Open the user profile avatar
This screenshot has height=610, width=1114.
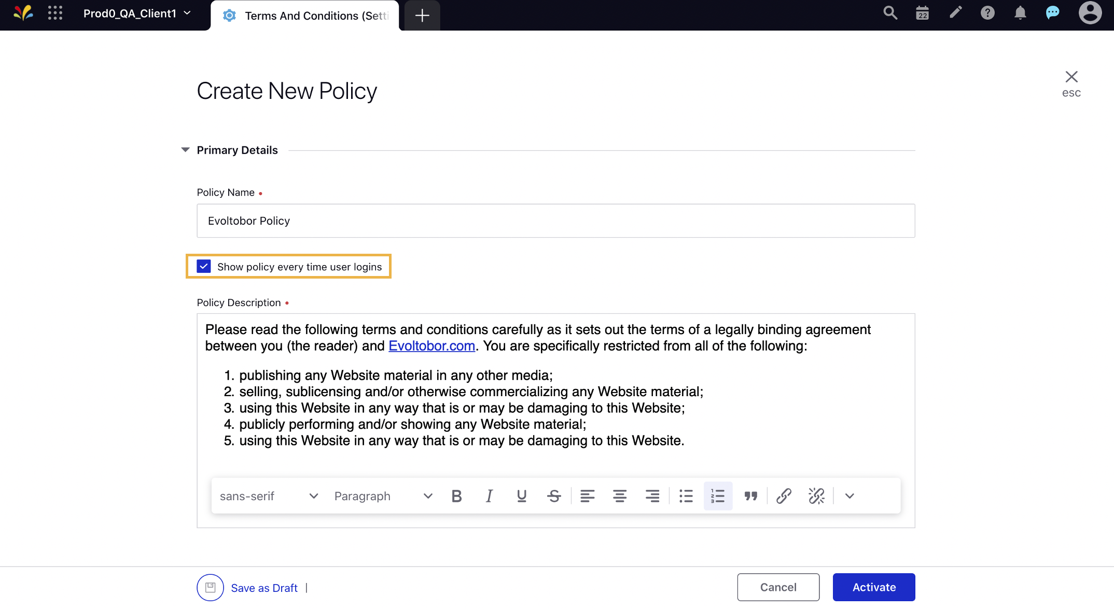(1090, 13)
